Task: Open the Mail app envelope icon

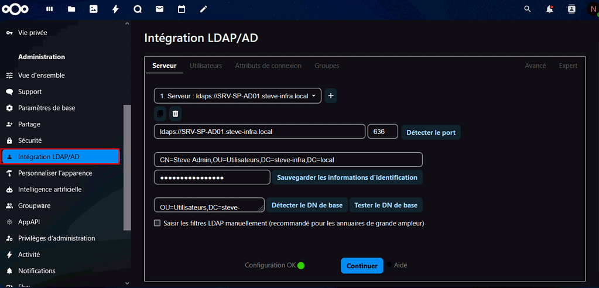Action: [x=159, y=9]
